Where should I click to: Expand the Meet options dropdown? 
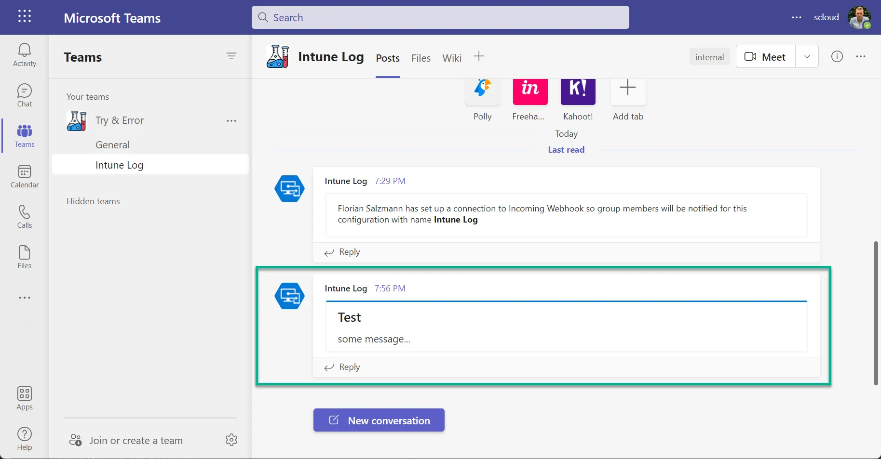coord(807,56)
